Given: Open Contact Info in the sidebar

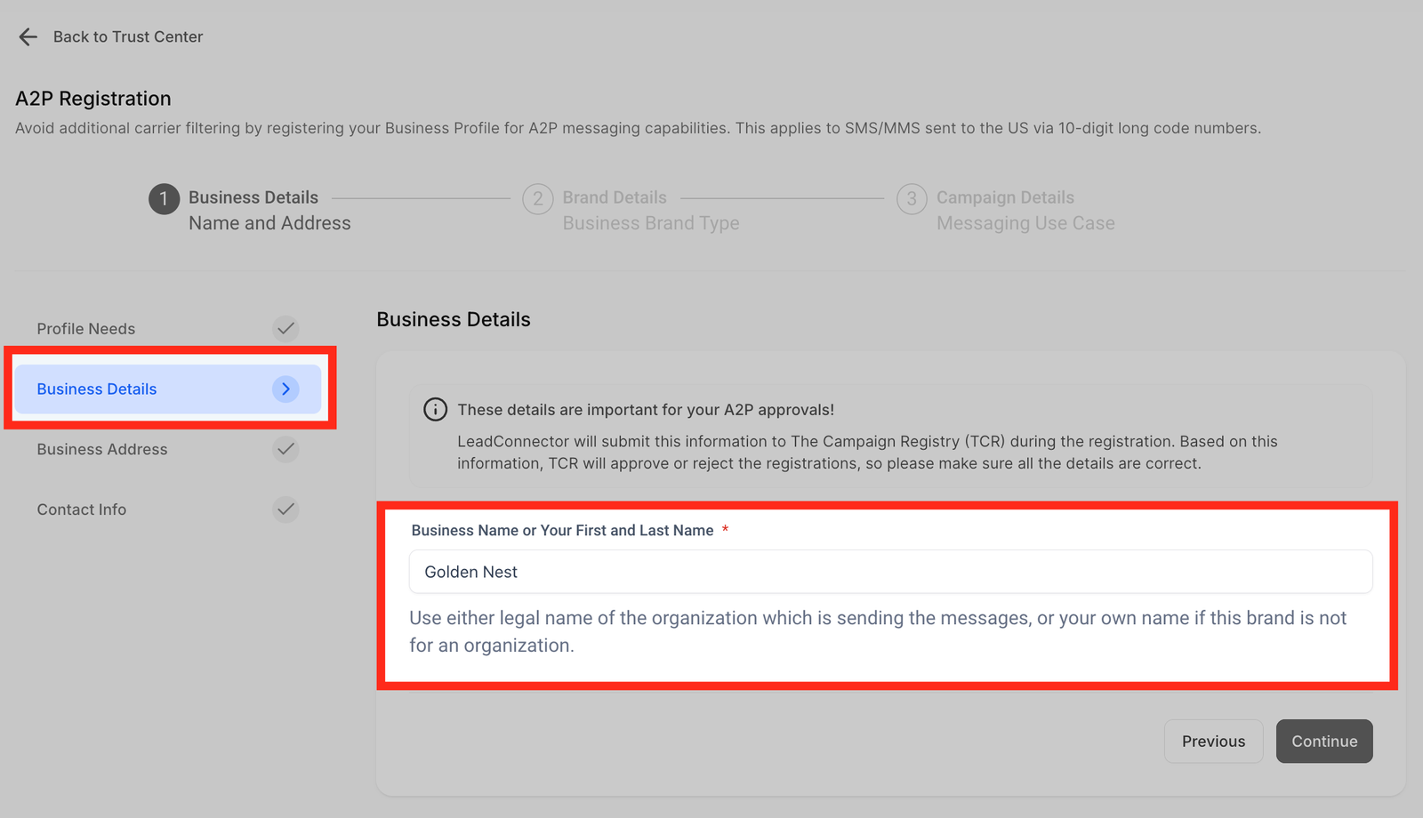Looking at the screenshot, I should [82, 509].
